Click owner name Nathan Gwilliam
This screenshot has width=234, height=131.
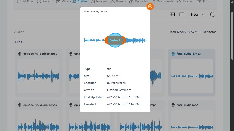pos(119,90)
